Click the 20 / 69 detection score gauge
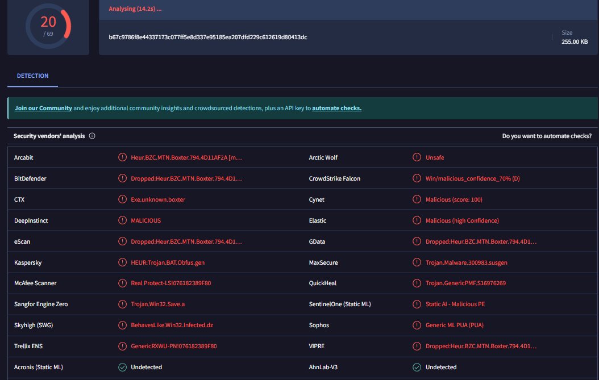This screenshot has height=380, width=599. [48, 26]
